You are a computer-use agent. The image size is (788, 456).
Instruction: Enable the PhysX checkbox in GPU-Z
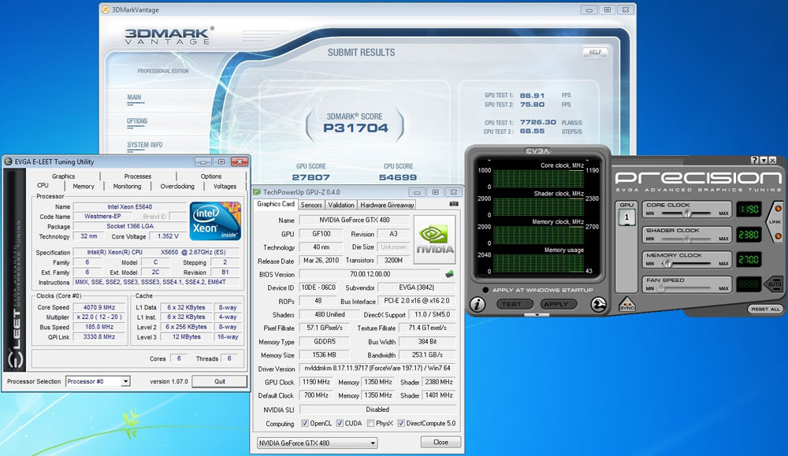[x=370, y=423]
